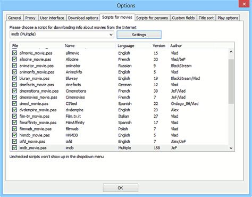Viewport: 252px width, 197px height.
Task: Toggle the cinemovies_movie.pas checkbox
Action: pyautogui.click(x=14, y=97)
